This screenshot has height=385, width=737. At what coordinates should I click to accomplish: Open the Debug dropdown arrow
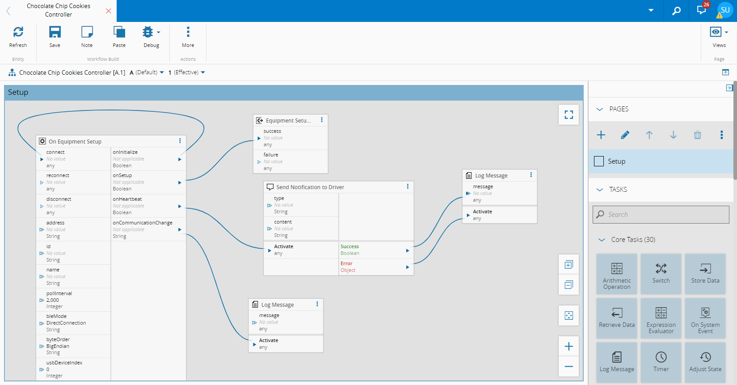point(158,32)
